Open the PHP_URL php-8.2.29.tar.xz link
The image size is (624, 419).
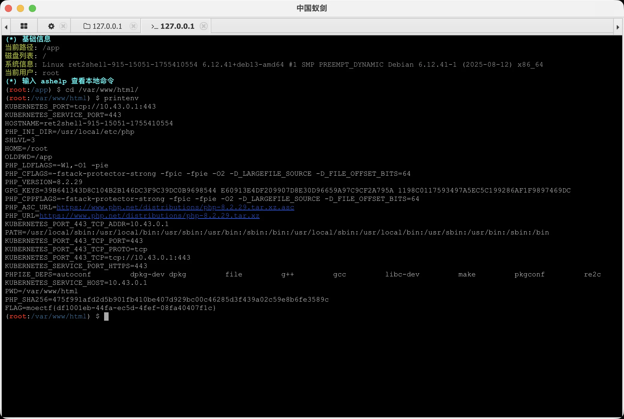coord(149,215)
